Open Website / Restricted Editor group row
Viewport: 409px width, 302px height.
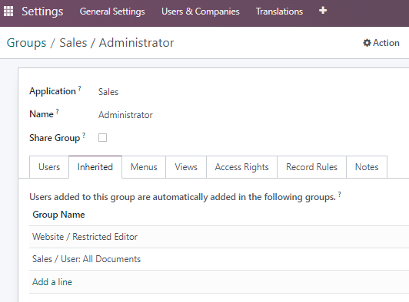(x=219, y=237)
